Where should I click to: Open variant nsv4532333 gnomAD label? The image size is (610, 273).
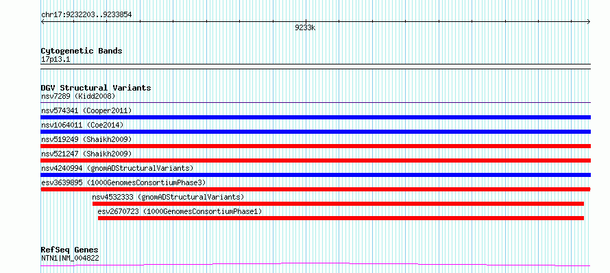point(168,197)
